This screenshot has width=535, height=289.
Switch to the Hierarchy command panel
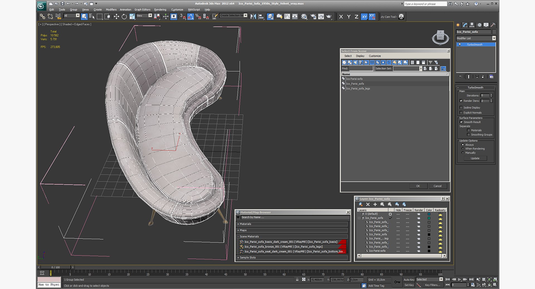coord(472,25)
